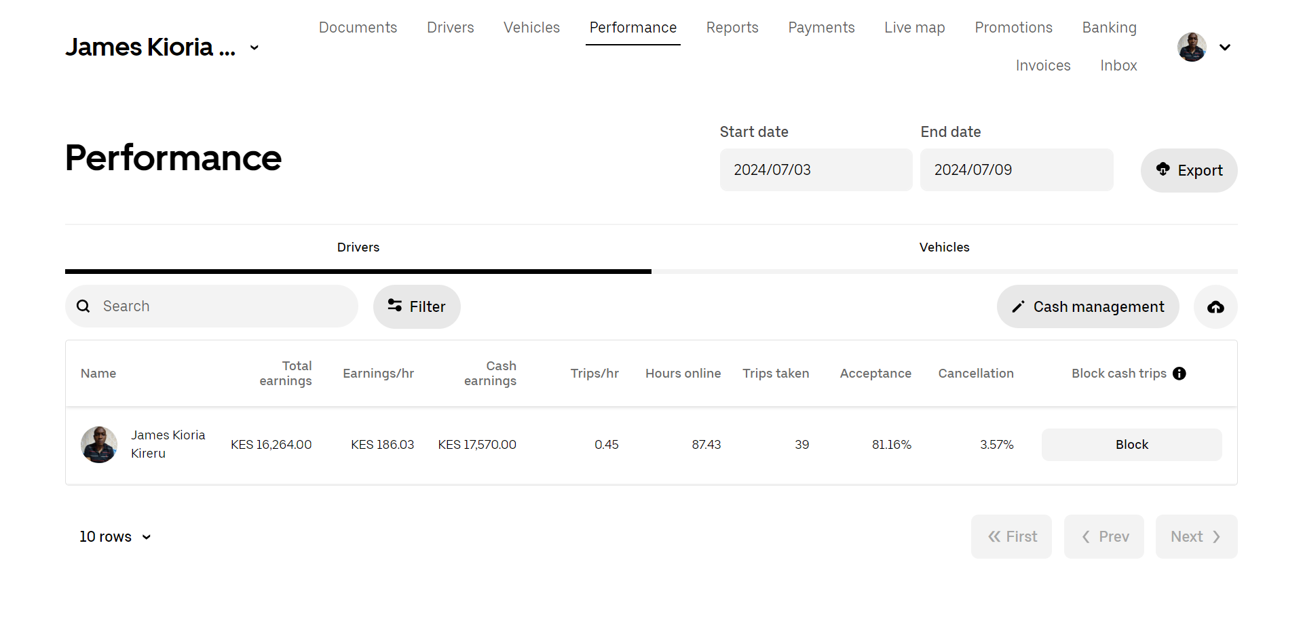The image size is (1303, 617).
Task: Open the Live map menu item
Action: coord(914,28)
